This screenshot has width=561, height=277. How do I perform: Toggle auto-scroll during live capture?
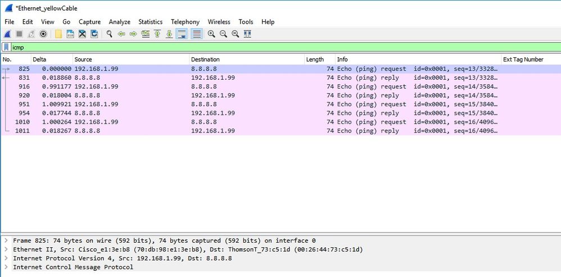point(182,34)
